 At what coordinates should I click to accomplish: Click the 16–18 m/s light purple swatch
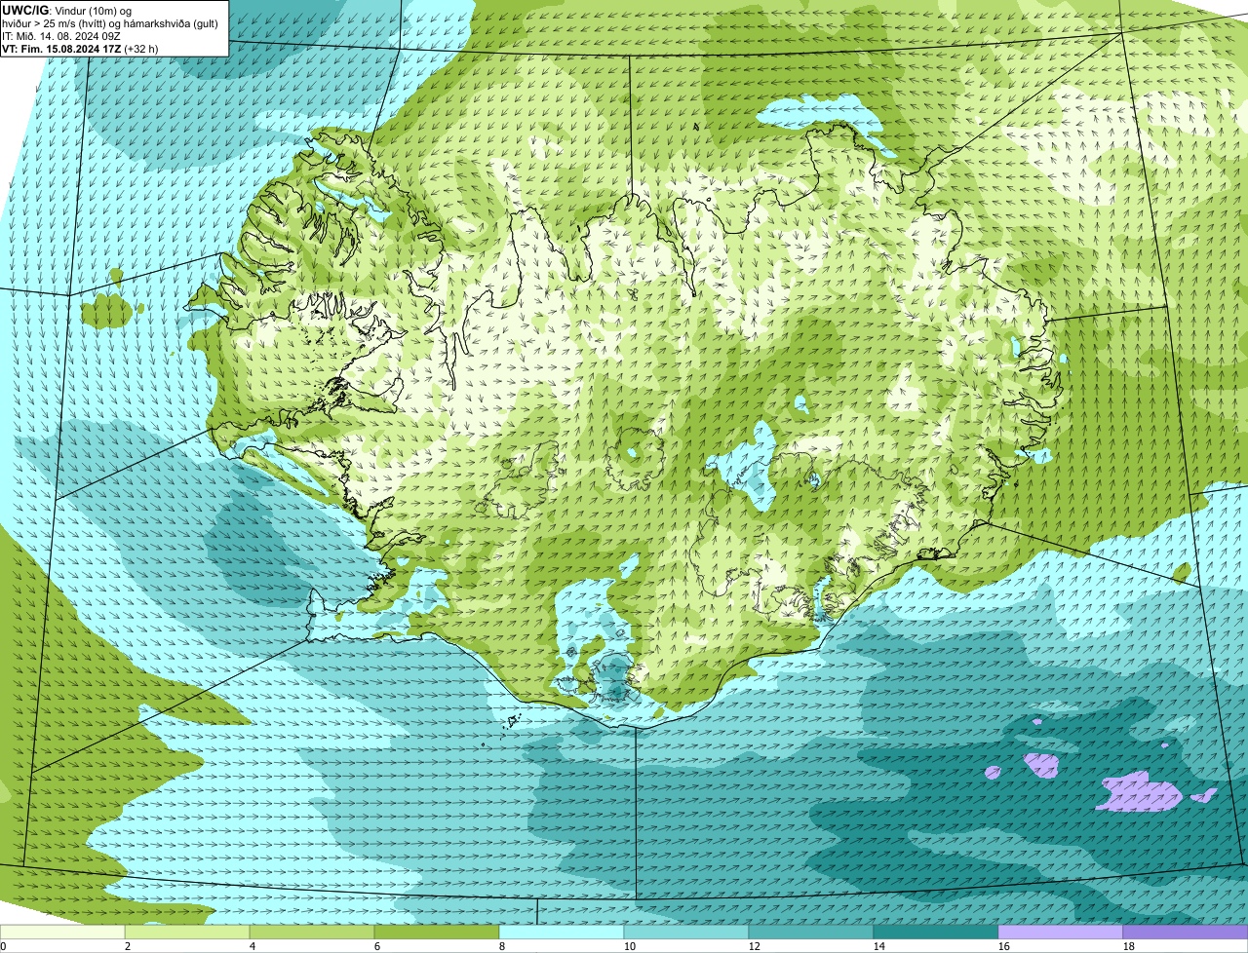point(1061,932)
